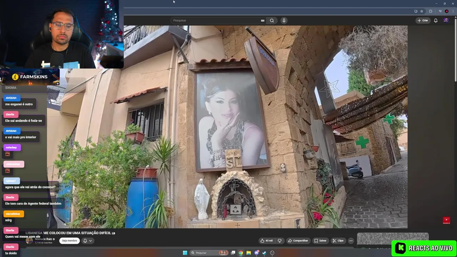The height and width of the screenshot is (257, 457).
Task: Click the YouTube logo icon in video corner
Action: 446,220
